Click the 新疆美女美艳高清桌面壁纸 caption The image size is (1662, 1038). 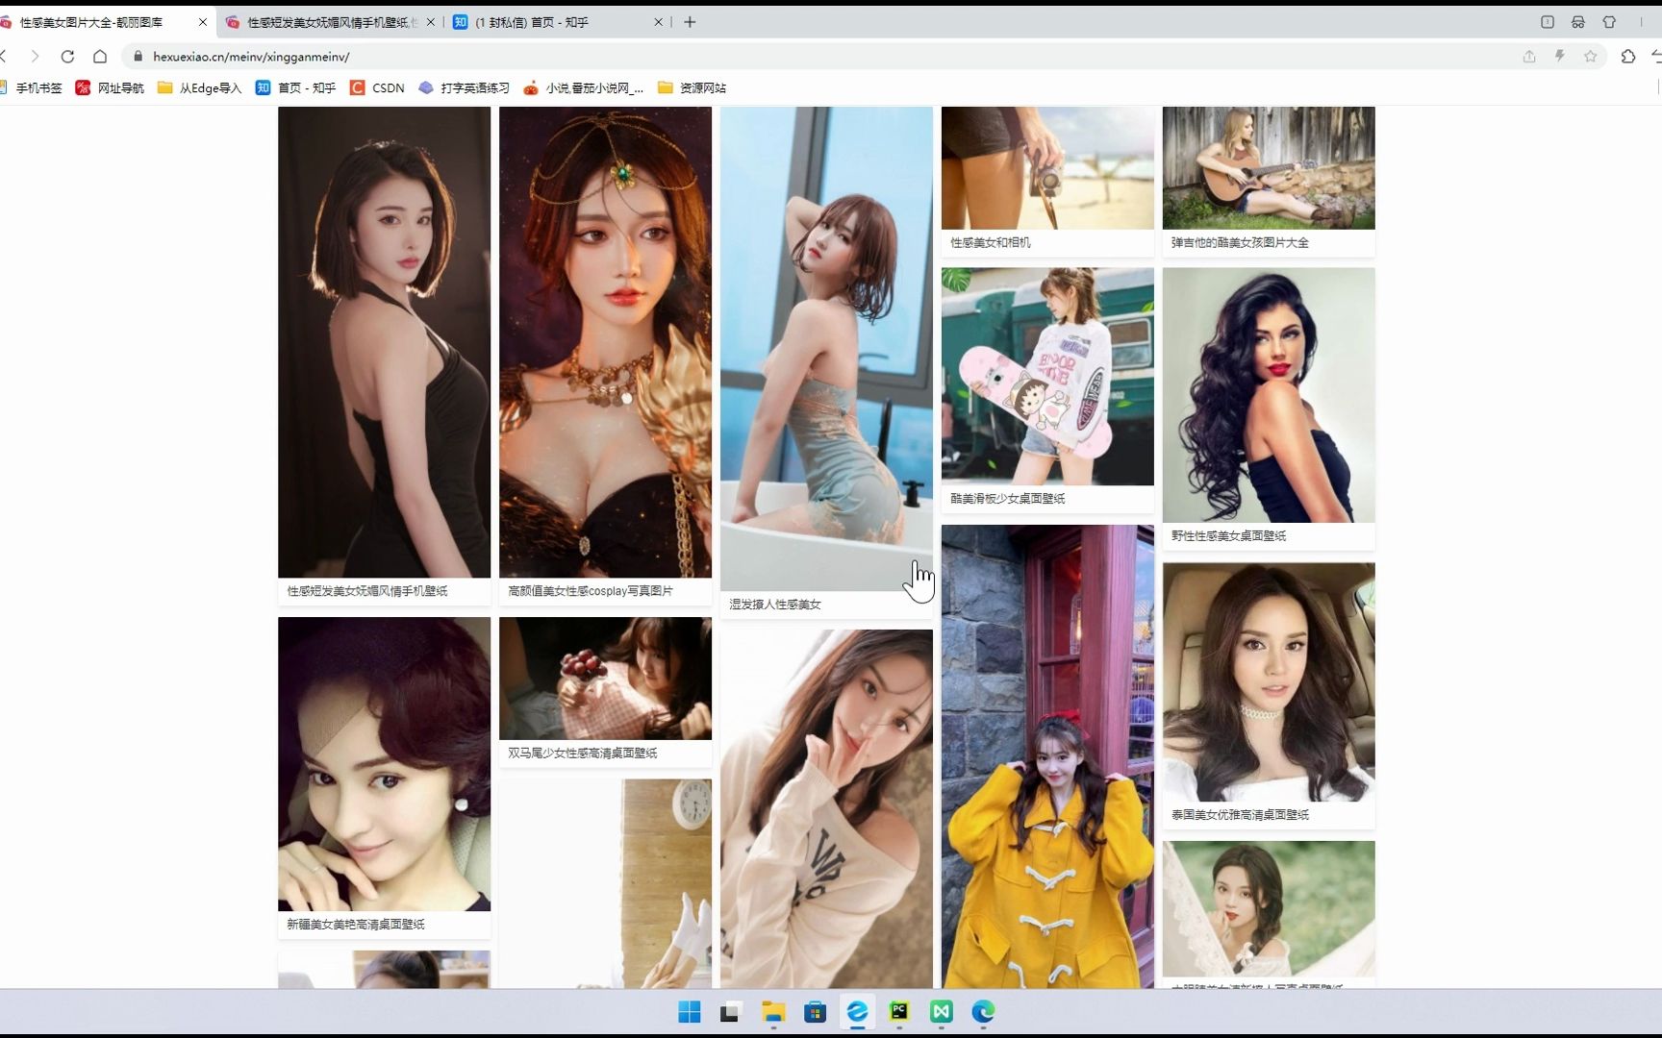coord(356,924)
